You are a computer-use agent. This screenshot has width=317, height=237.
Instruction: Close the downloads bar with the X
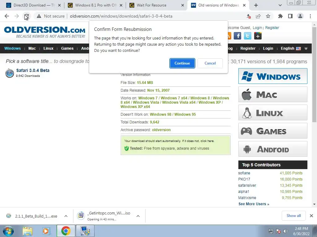pos(311,216)
